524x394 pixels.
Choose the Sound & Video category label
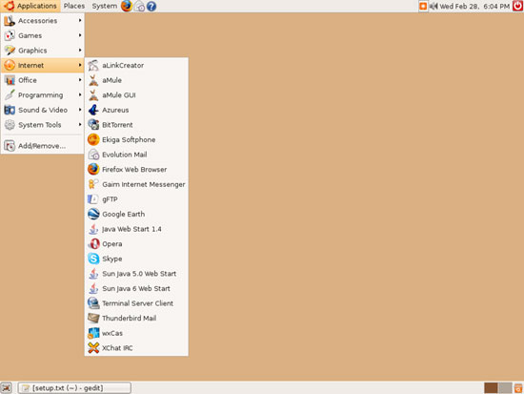[43, 110]
